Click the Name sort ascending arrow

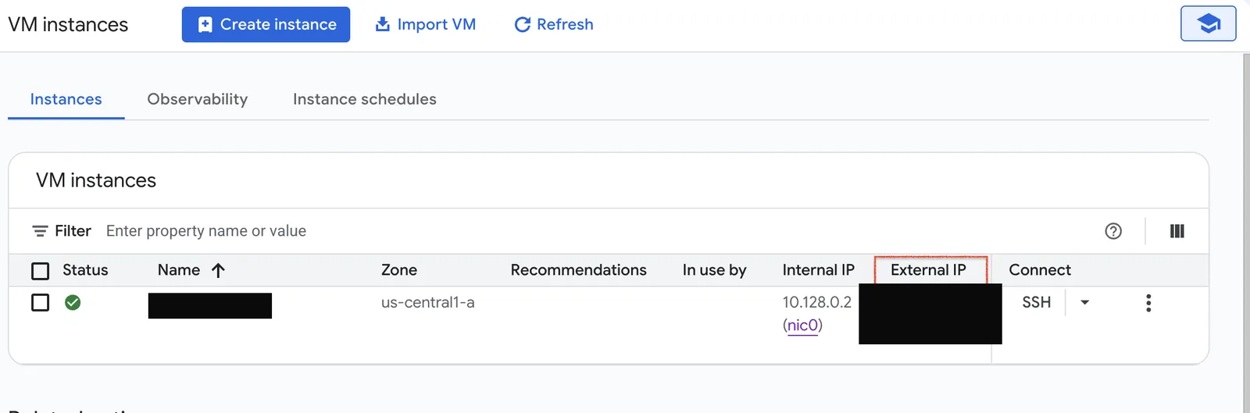(218, 270)
